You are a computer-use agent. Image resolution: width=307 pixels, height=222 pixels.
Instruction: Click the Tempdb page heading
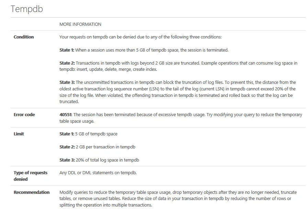click(27, 9)
